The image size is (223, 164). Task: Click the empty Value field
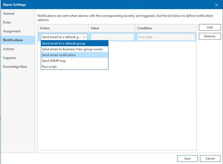[113, 37]
